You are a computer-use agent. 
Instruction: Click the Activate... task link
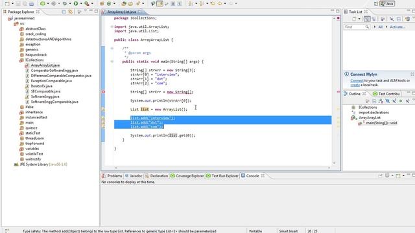coord(397,27)
